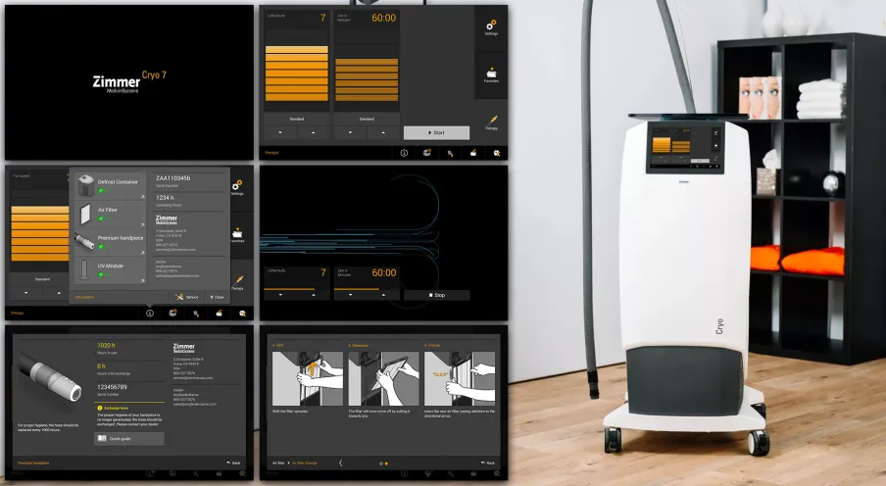
Task: Open Premium handpiece status entry
Action: [110, 242]
